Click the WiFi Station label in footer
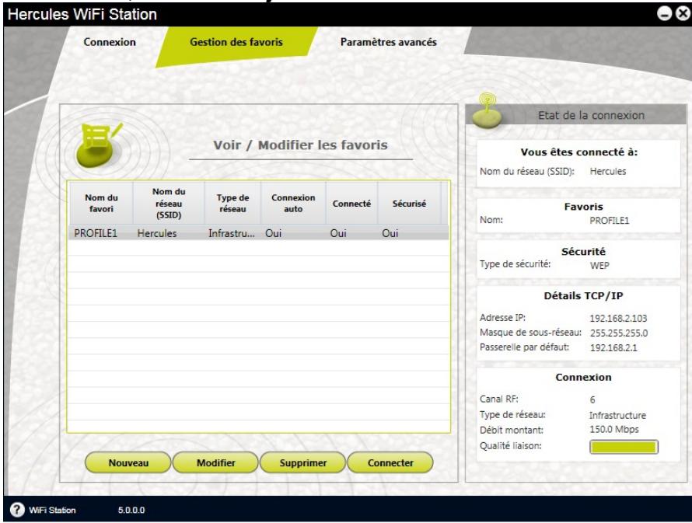Image resolution: width=692 pixels, height=523 pixels. [x=52, y=511]
